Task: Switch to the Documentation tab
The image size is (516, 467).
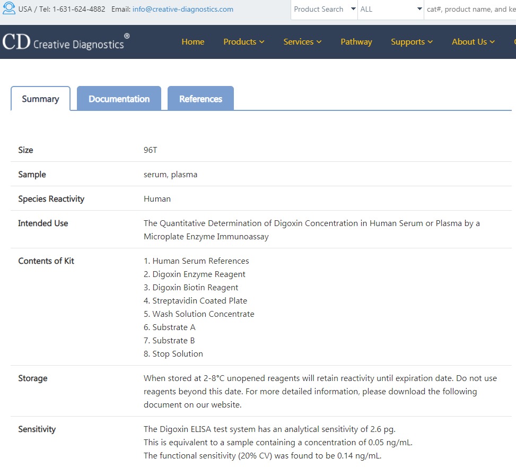Action: 119,99
